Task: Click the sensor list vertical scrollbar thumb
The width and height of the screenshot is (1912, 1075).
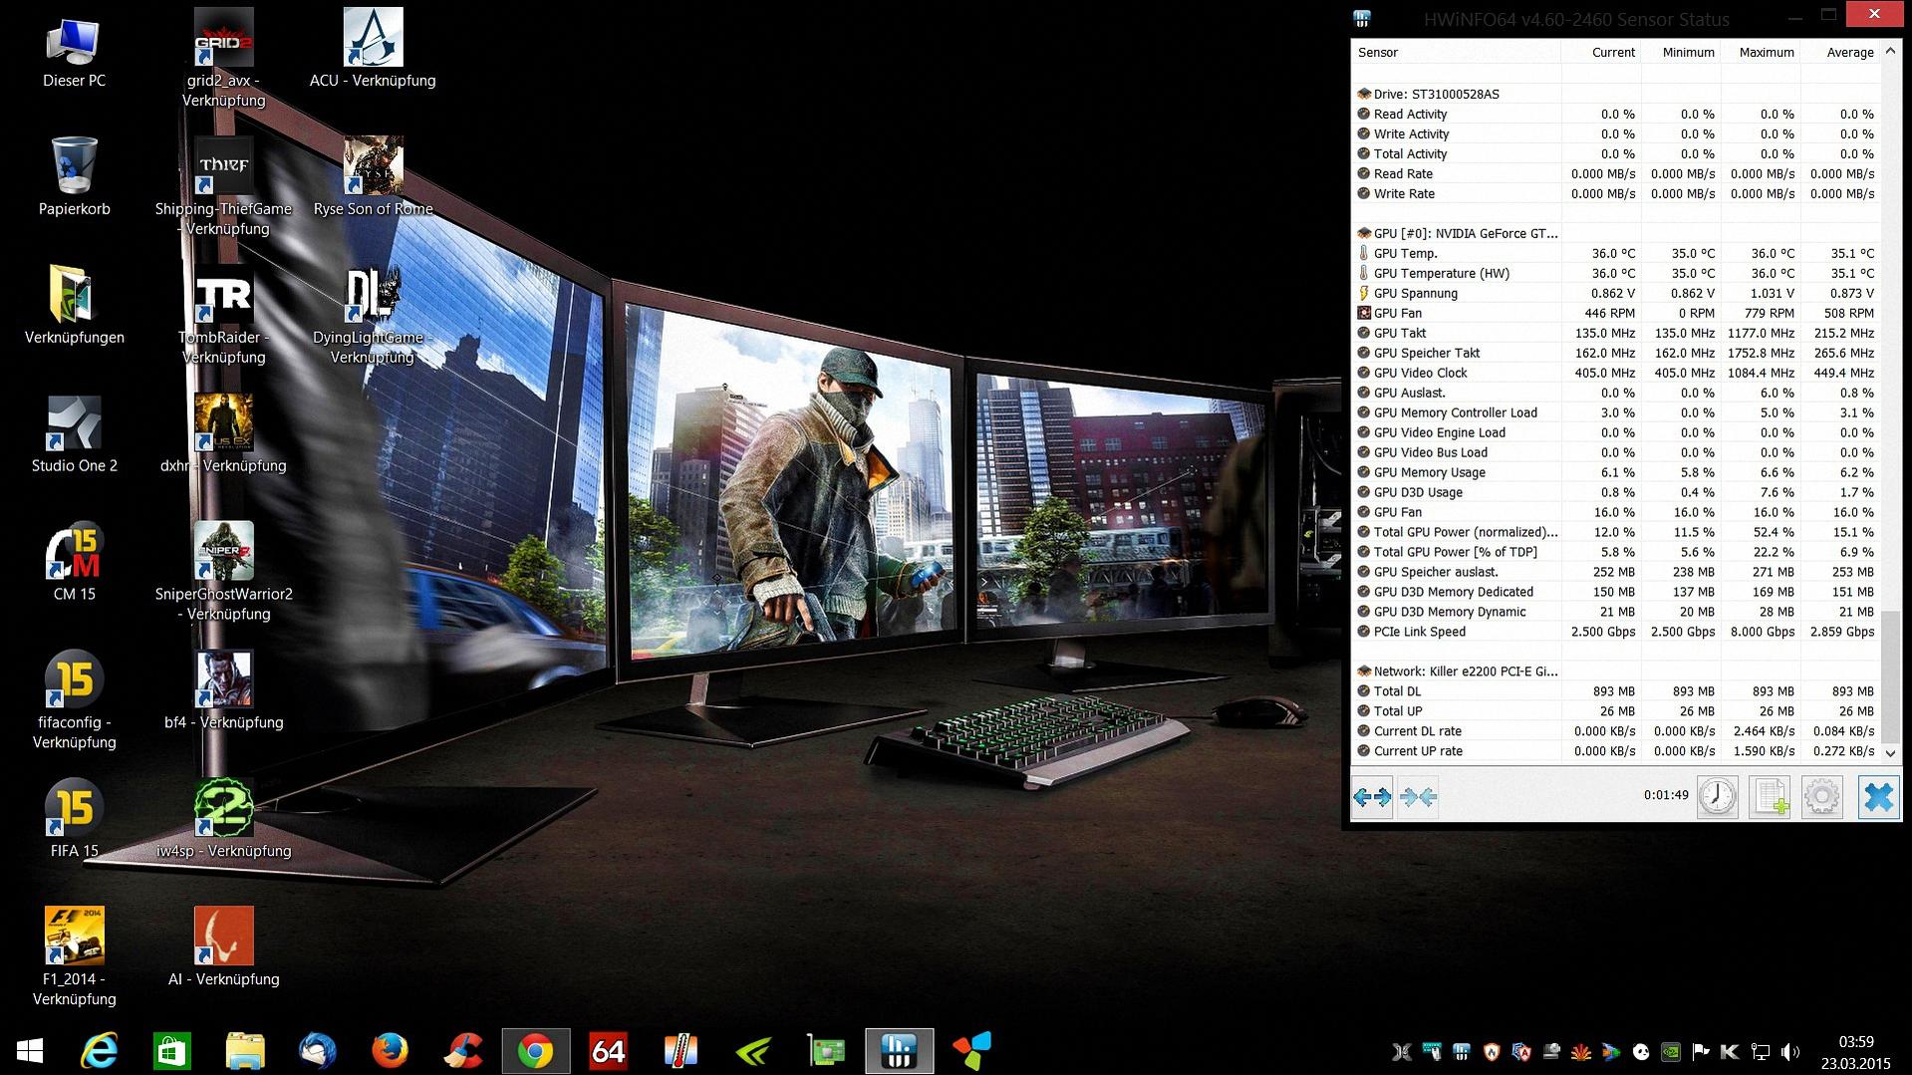Action: click(x=1890, y=675)
